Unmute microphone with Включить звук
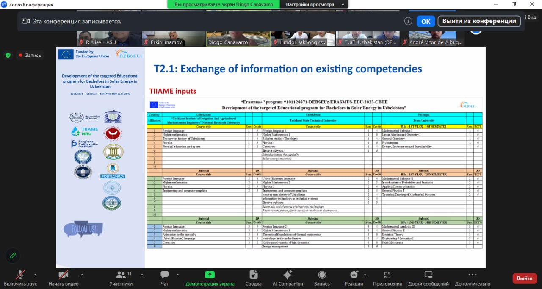This screenshot has height=289, width=542. pos(20,278)
